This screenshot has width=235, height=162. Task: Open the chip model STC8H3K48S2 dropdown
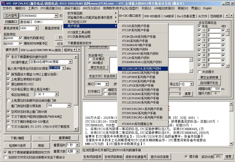[x=56, y=15]
